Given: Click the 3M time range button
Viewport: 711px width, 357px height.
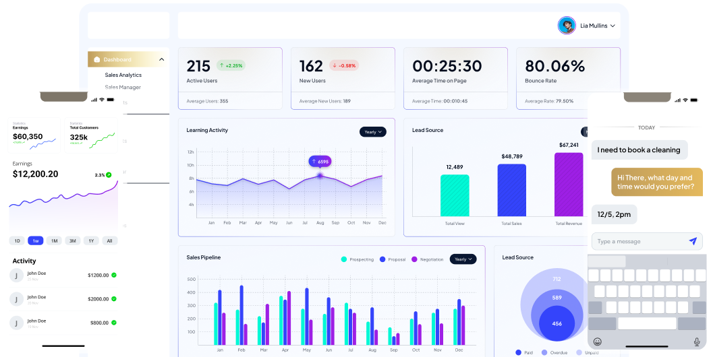Looking at the screenshot, I should pos(73,240).
